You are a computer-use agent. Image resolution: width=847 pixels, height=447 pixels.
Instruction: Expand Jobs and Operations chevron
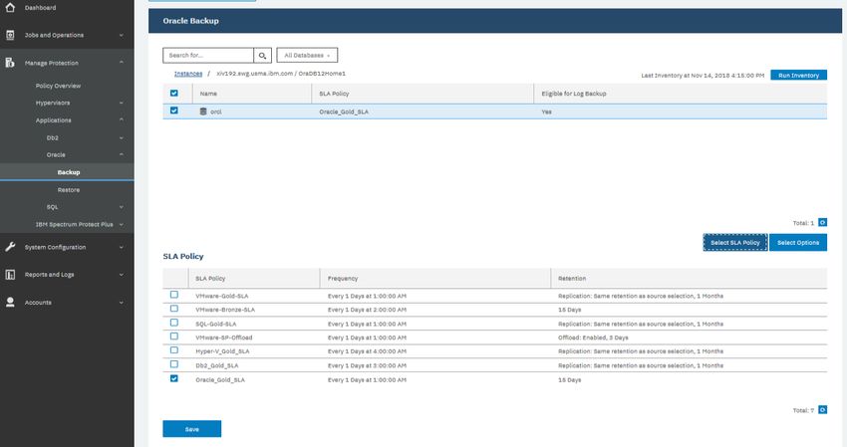point(121,35)
